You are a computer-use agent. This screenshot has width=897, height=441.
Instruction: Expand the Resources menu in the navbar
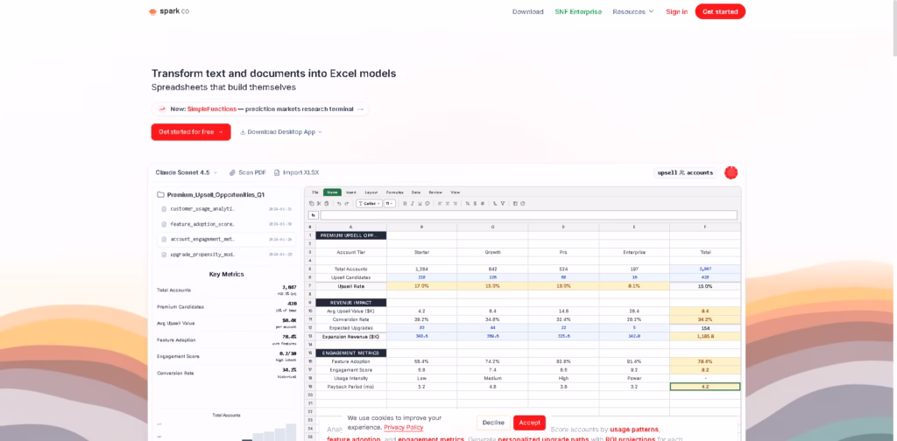(x=632, y=11)
